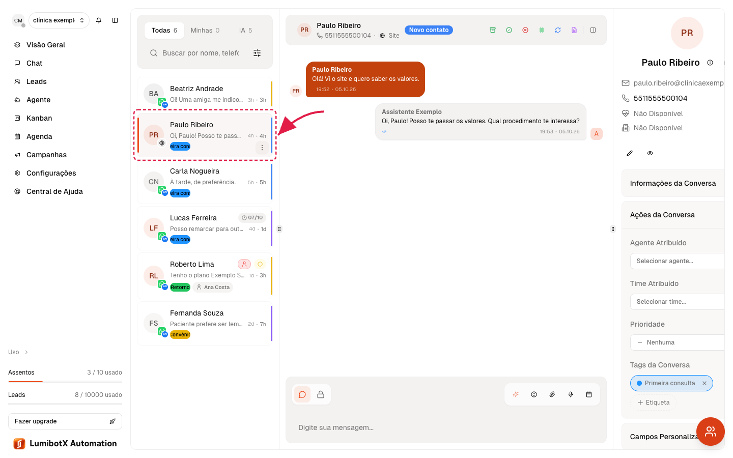Click the Novo contato badge
Viewport: 733px width, 458px height.
point(429,30)
